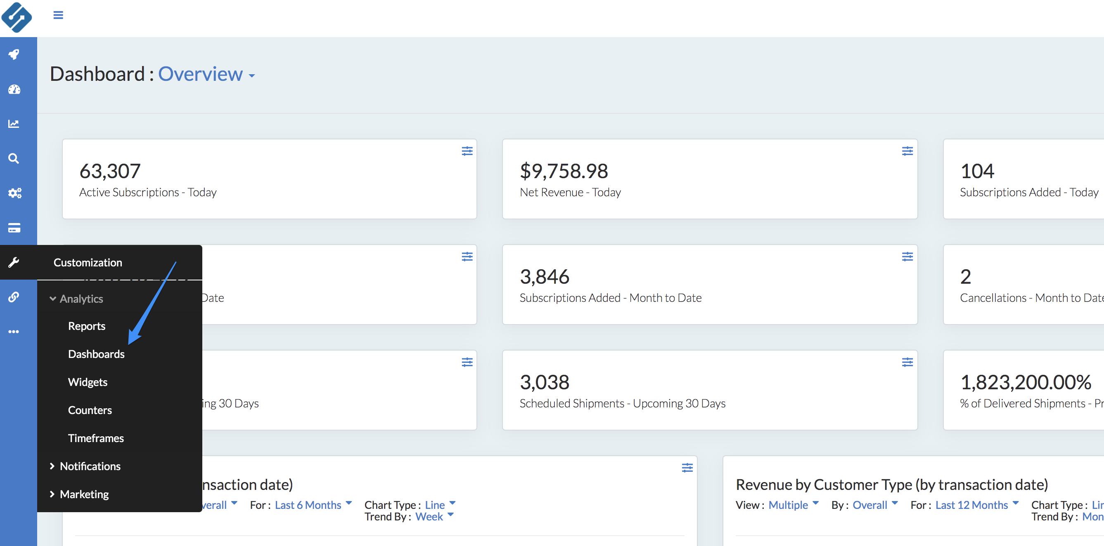The width and height of the screenshot is (1104, 546).
Task: Click the gears settings sidebar icon
Action: [14, 193]
